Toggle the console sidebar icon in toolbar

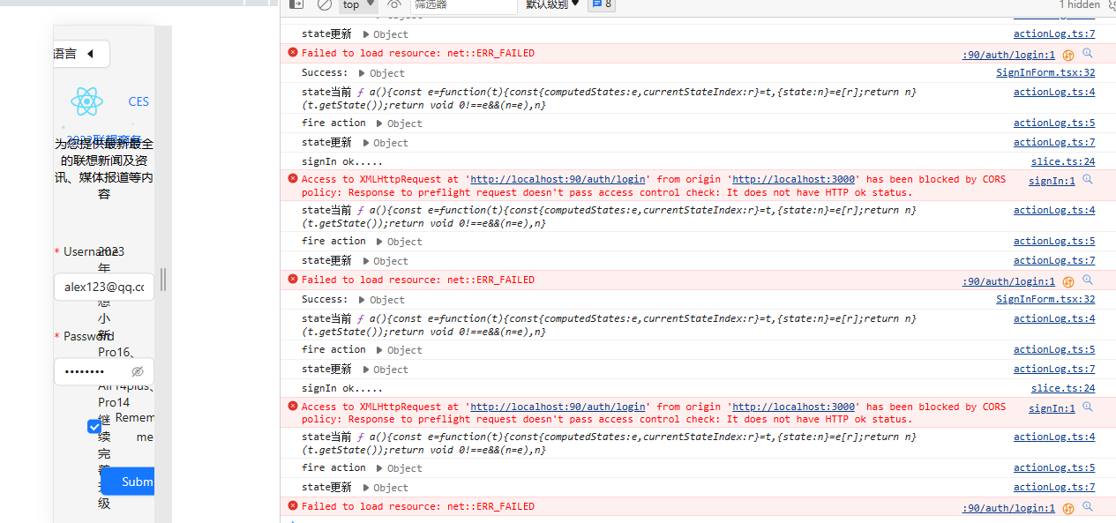coord(296,4)
